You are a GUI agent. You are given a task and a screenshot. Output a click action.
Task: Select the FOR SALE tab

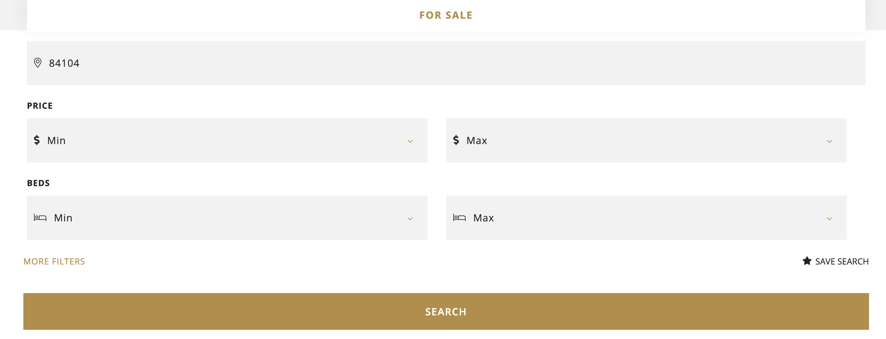tap(446, 15)
